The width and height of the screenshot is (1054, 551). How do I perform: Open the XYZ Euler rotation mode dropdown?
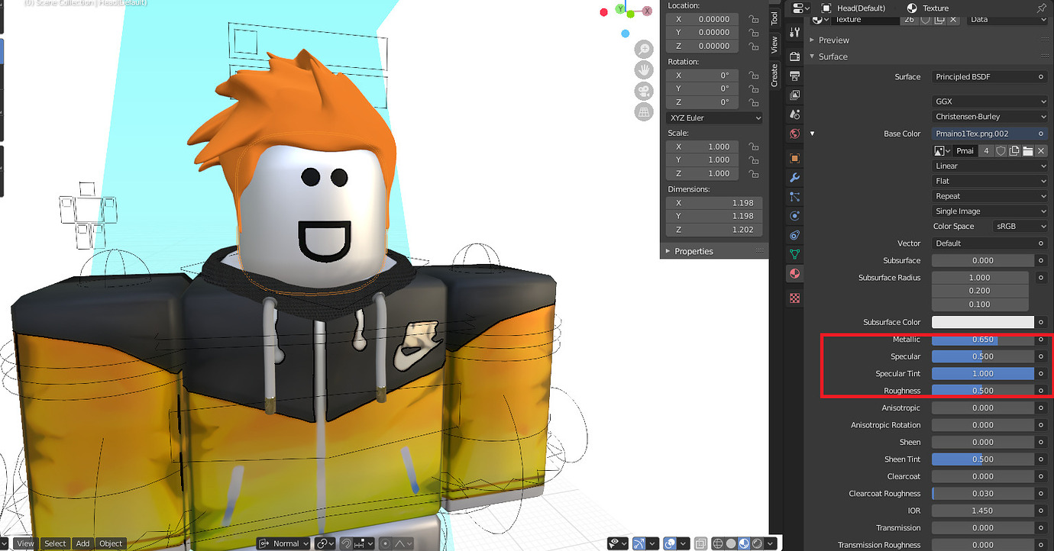[x=714, y=117]
